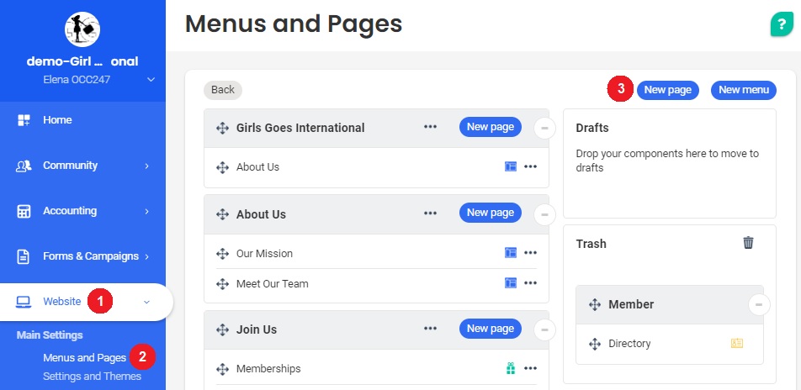Open the three-dot options for Memberships
This screenshot has height=390, width=801.
tap(530, 368)
